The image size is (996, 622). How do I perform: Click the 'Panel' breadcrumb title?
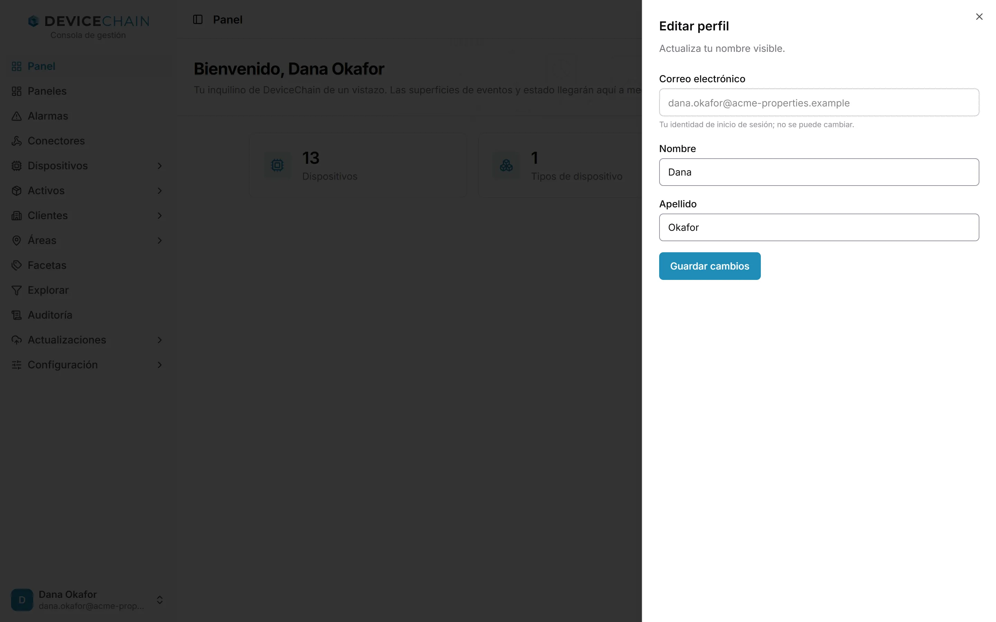(228, 20)
